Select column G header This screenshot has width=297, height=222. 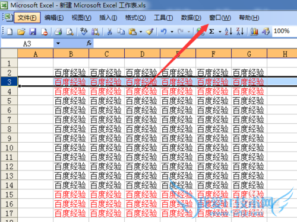pos(249,54)
